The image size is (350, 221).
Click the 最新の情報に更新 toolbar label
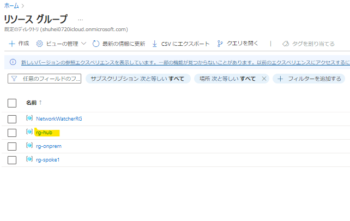pos(124,44)
